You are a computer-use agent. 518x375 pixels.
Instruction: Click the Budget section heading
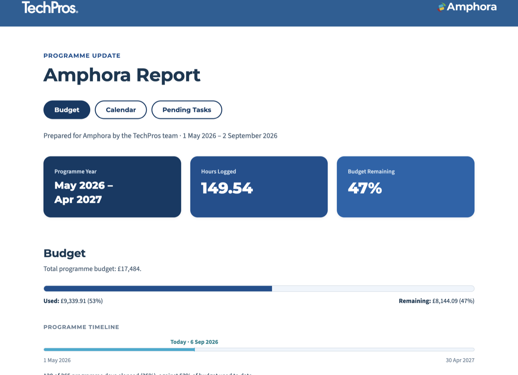coord(65,253)
